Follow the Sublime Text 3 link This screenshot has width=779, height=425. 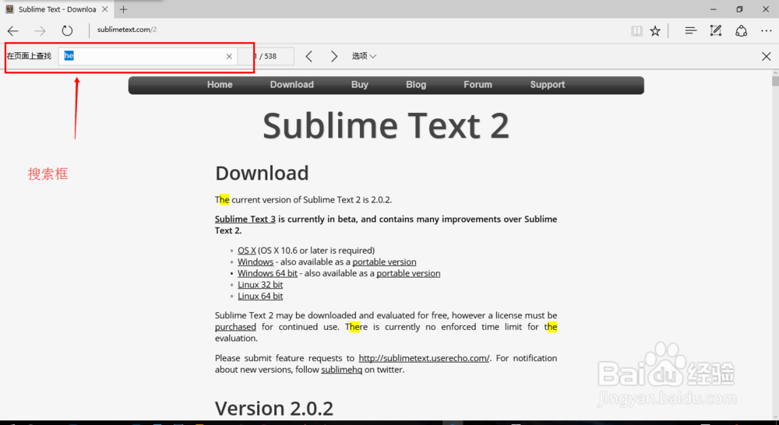[x=245, y=219]
